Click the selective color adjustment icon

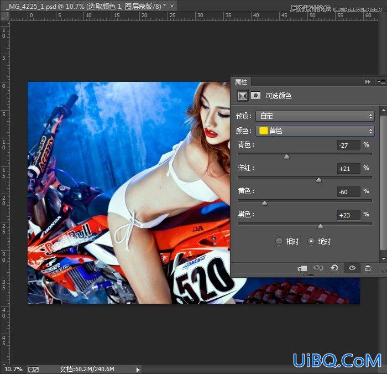pyautogui.click(x=242, y=96)
